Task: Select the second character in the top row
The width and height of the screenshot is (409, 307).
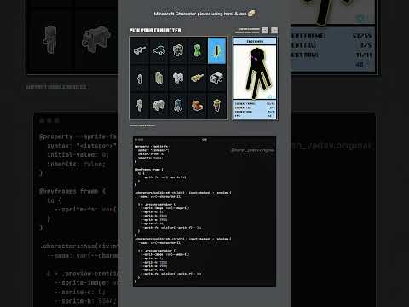Action: click(x=158, y=51)
